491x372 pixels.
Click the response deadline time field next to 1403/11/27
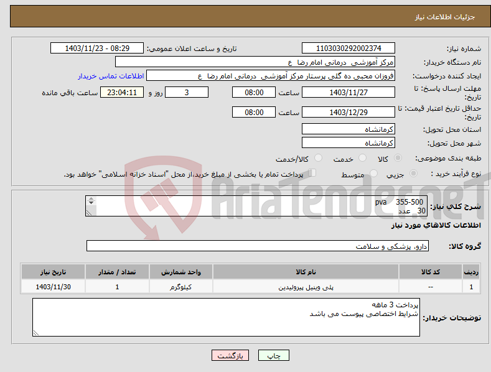(x=254, y=92)
